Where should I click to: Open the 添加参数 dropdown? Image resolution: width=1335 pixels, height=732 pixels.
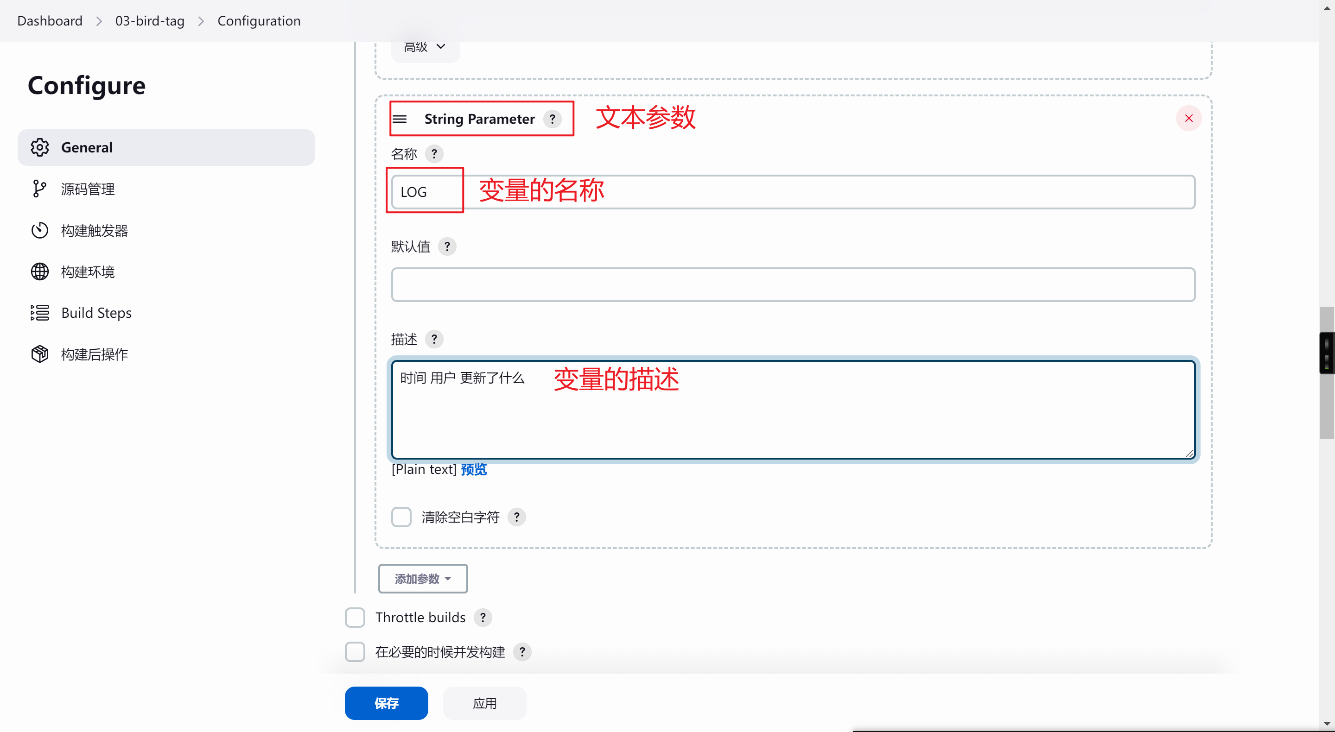[x=423, y=578]
